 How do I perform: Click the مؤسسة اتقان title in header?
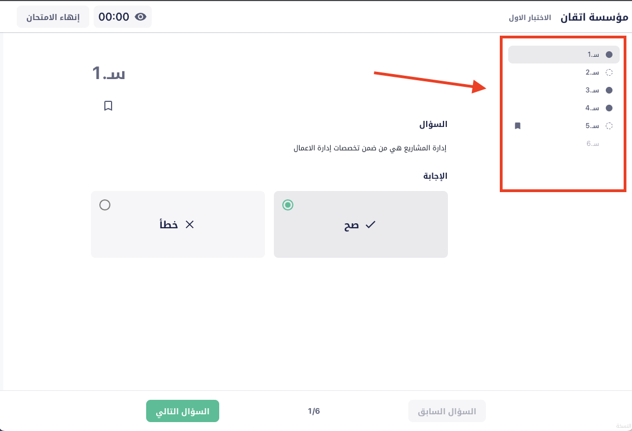coord(594,17)
